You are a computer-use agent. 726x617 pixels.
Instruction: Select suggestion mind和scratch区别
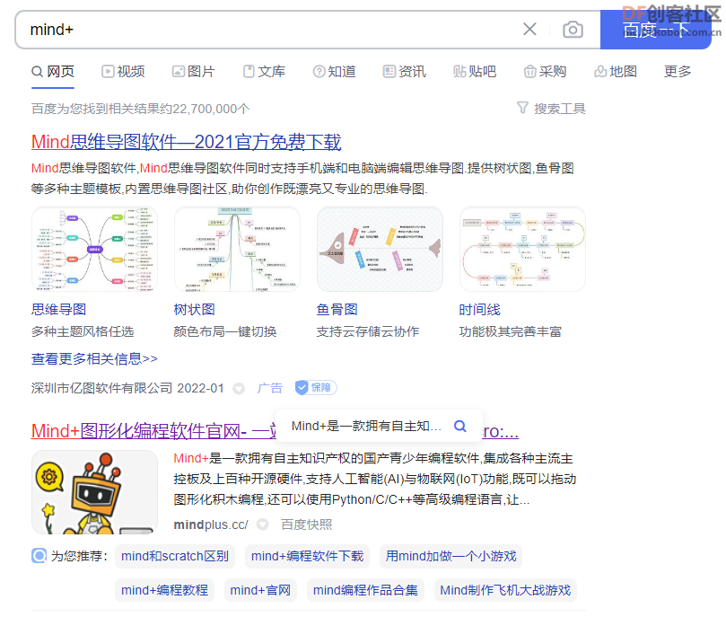point(175,556)
